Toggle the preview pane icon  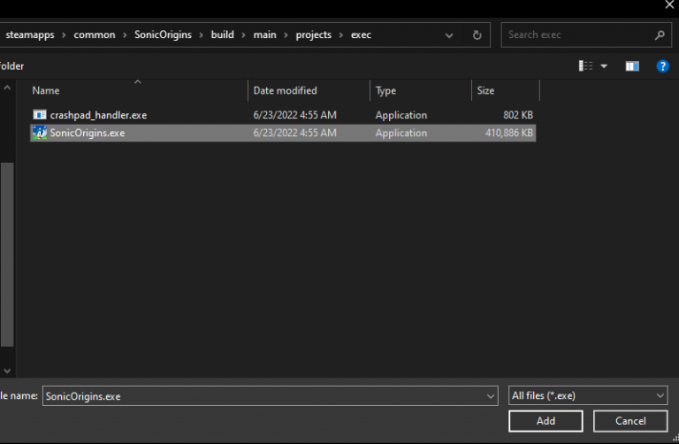[632, 66]
